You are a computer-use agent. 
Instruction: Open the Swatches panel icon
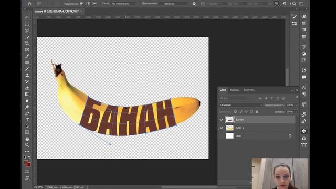pyautogui.click(x=304, y=23)
